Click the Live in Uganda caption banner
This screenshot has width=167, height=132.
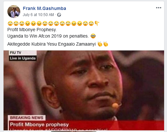23,58
